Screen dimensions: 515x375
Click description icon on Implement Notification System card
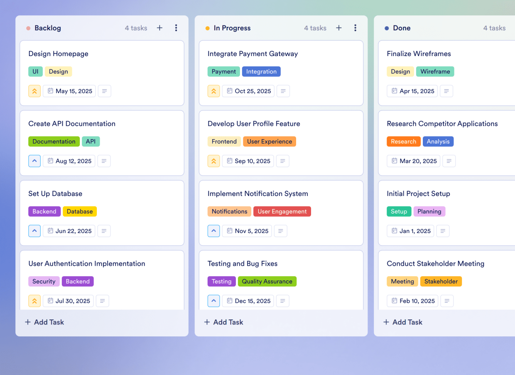pos(281,231)
